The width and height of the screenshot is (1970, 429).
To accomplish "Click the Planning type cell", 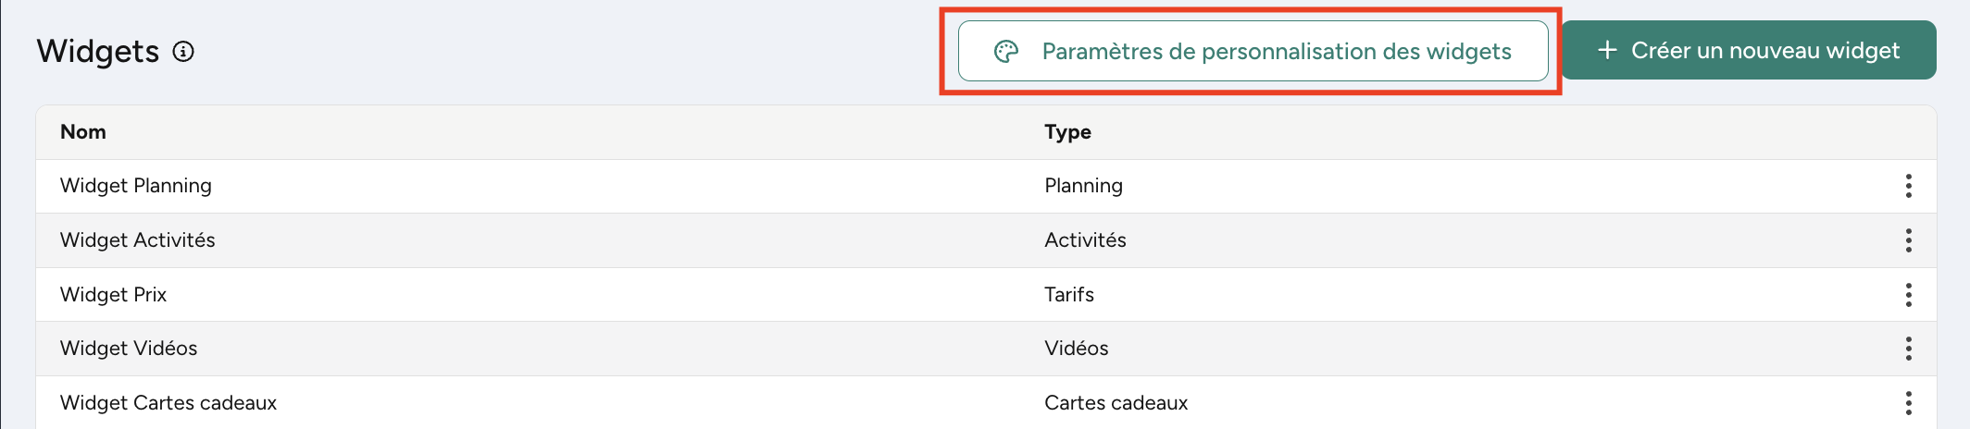I will pyautogui.click(x=1083, y=186).
